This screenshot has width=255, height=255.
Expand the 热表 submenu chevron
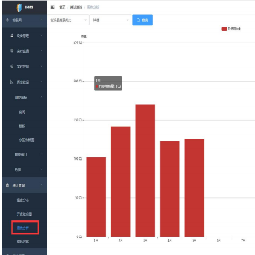pos(41,170)
